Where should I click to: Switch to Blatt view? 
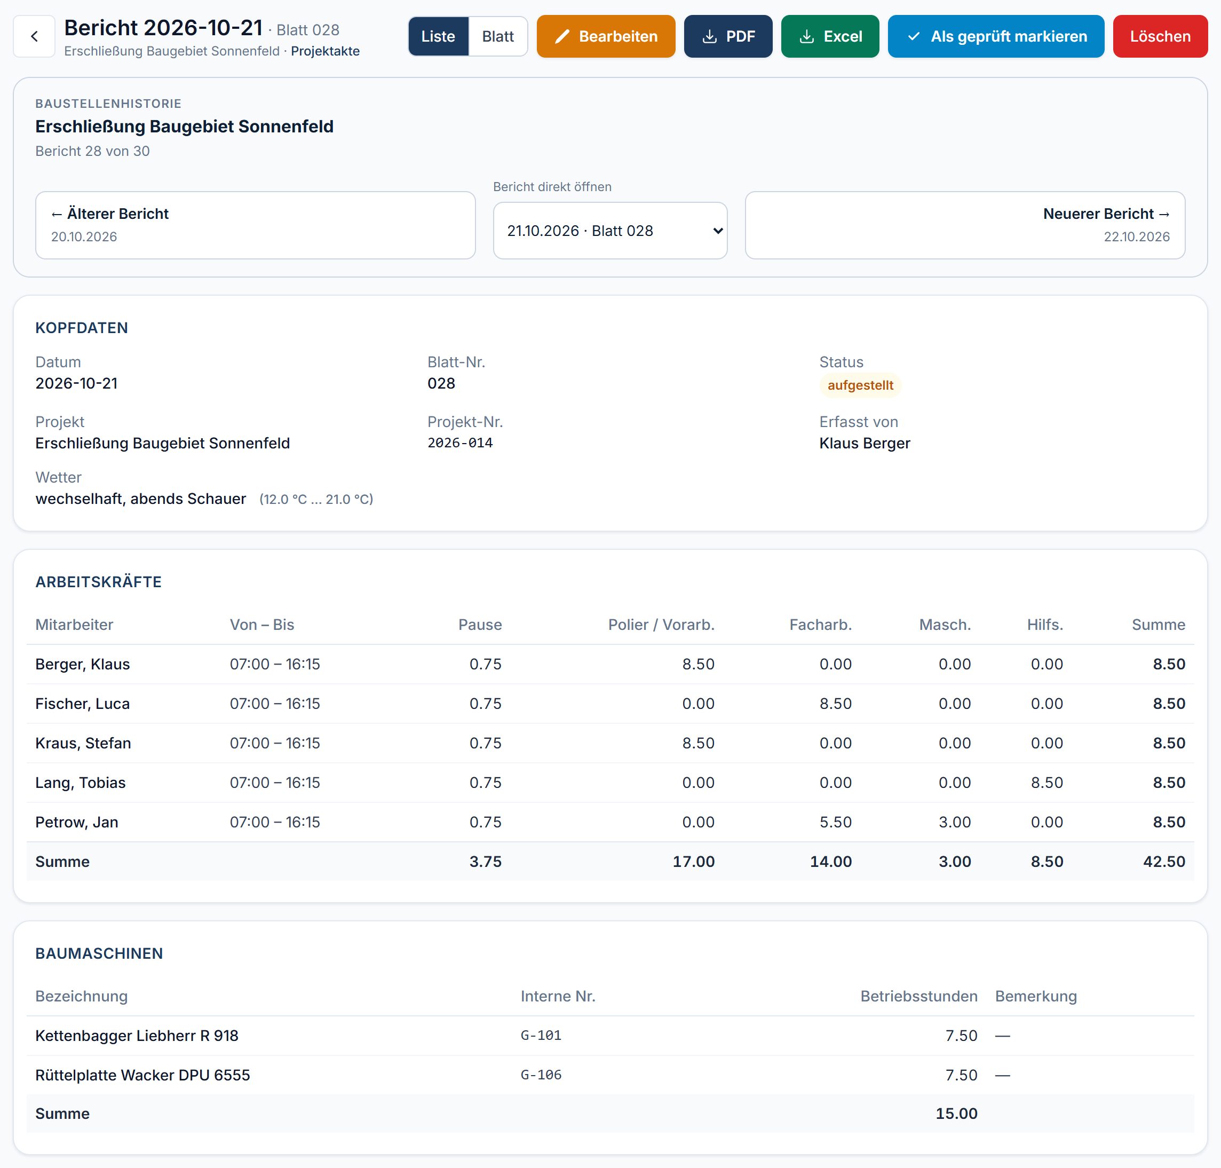[498, 37]
